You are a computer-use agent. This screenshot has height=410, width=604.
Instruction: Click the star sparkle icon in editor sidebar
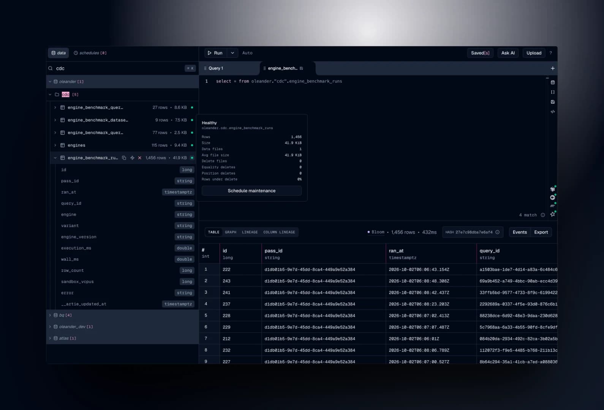[553, 214]
